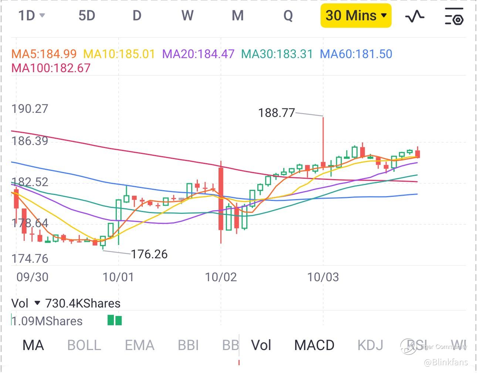Click the 190.27 price axis label
477x373 pixels.
[30, 109]
